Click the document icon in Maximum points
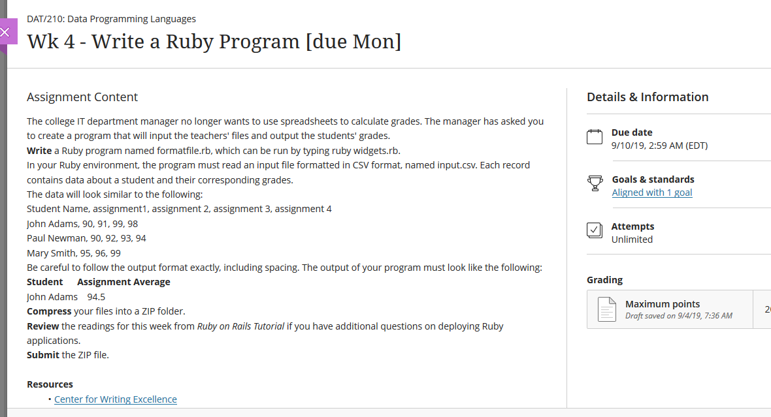Screen dimensions: 771x417 [x=607, y=309]
